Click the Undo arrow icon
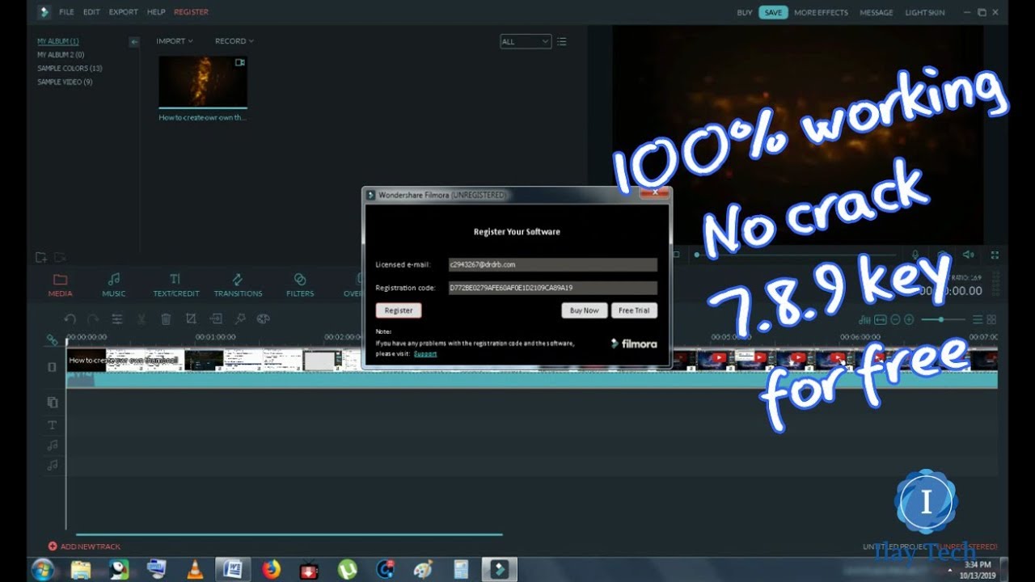Image resolution: width=1035 pixels, height=582 pixels. coord(70,319)
